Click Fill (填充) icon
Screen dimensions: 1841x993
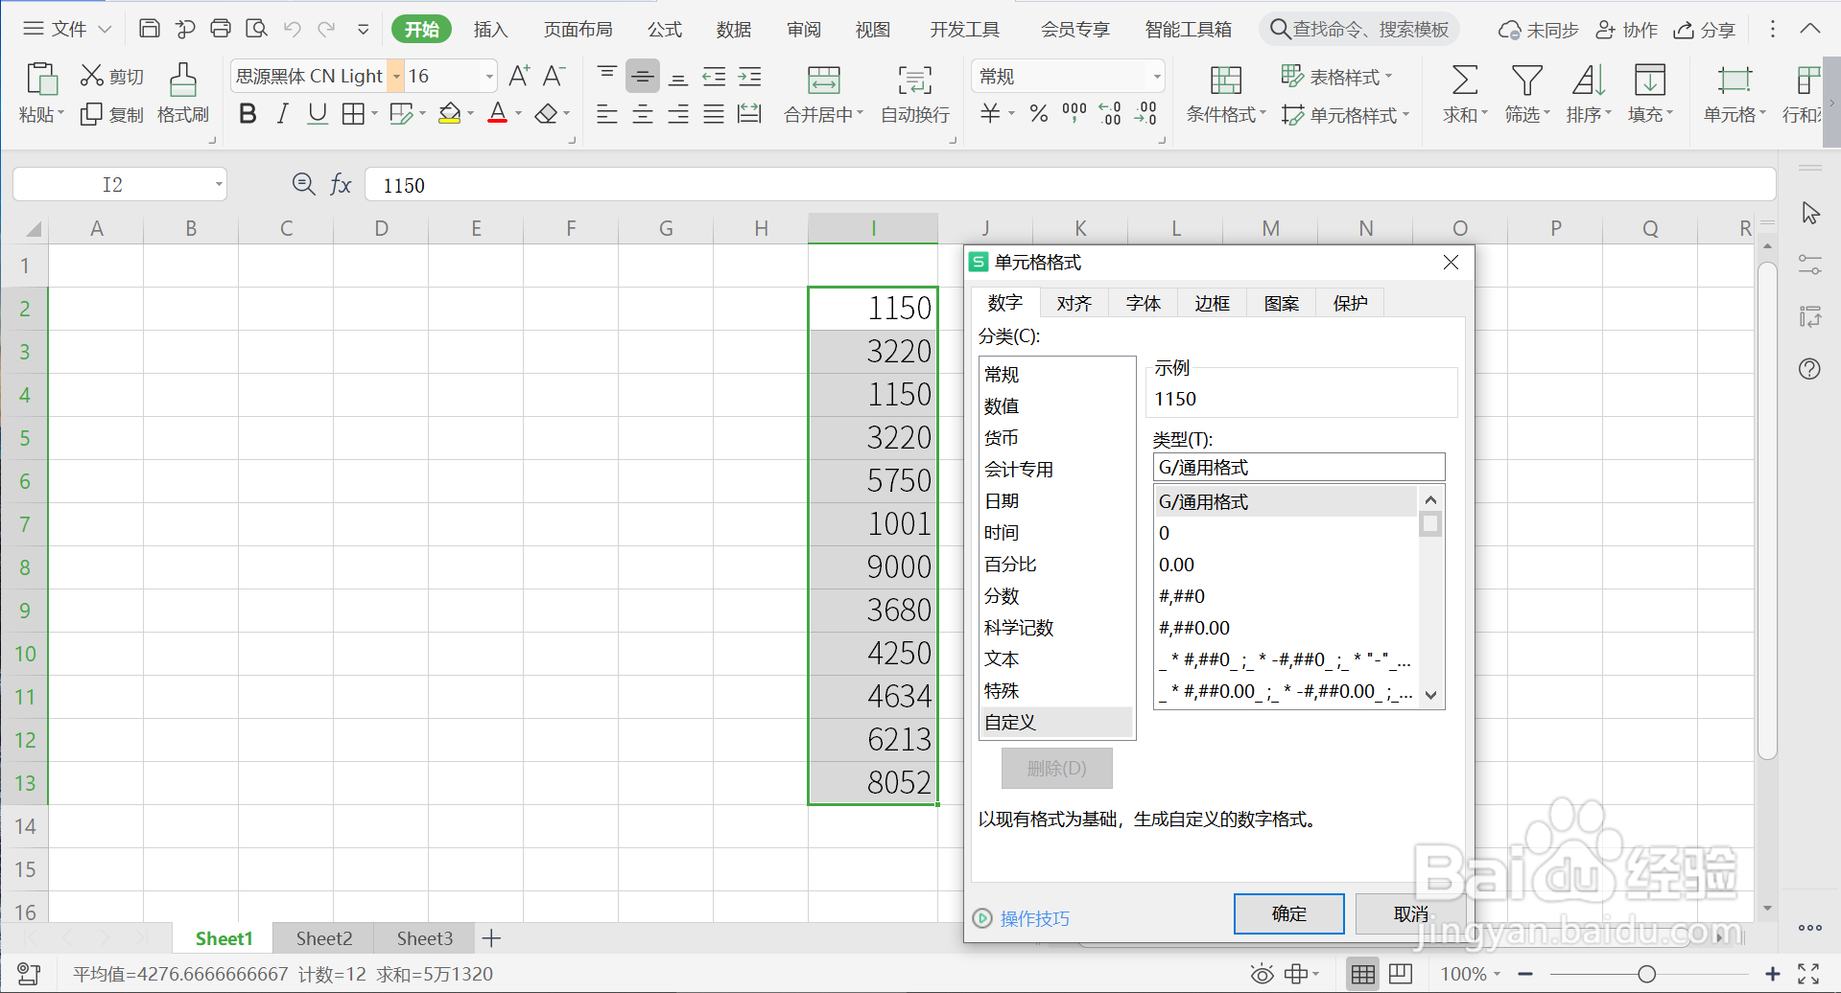click(1649, 81)
